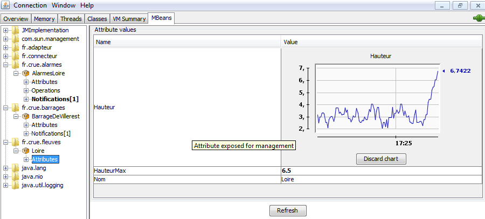
Task: Click the AlarmesLoire MBean icon
Action: pos(25,73)
